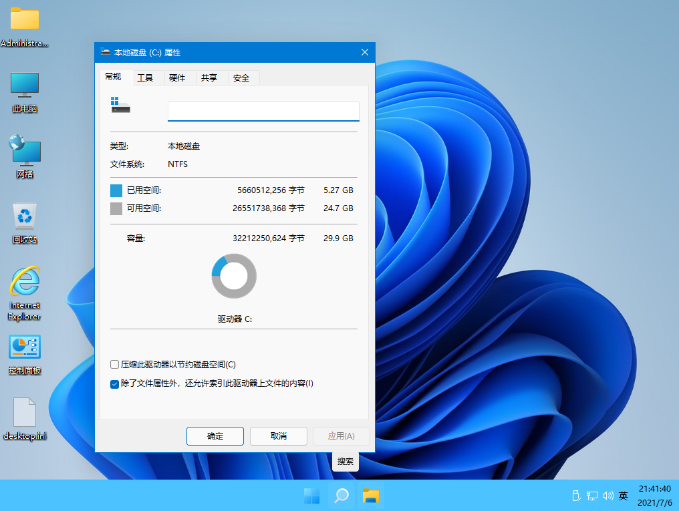Click the disk usage pie chart
Image resolution: width=679 pixels, height=511 pixels.
(233, 275)
